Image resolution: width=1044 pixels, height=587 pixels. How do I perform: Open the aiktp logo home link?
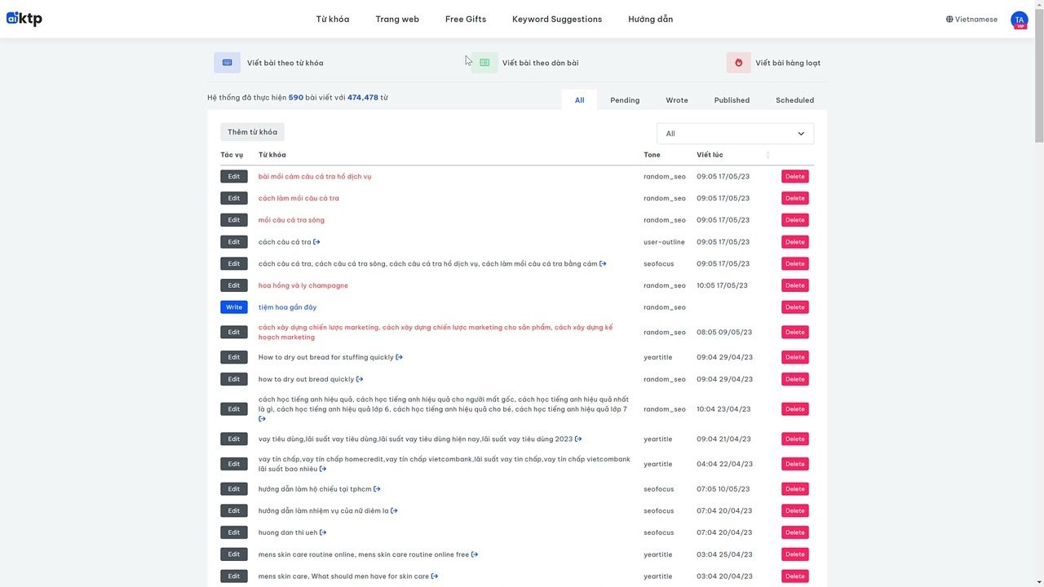coord(24,19)
